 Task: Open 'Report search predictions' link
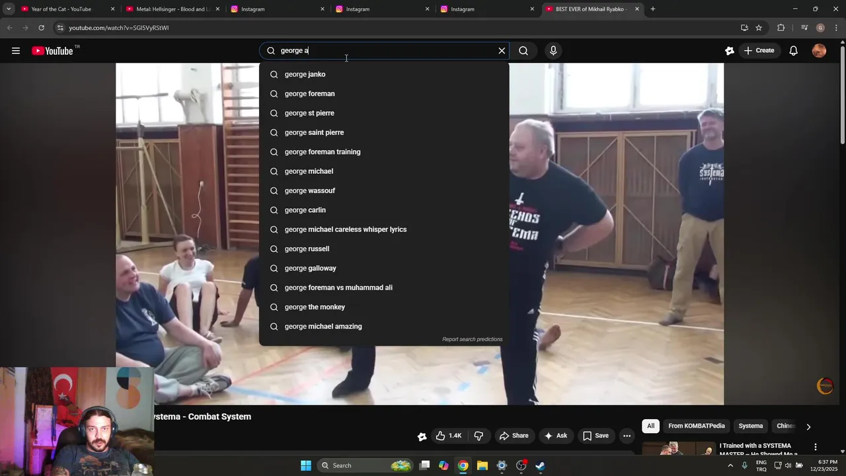(x=472, y=339)
